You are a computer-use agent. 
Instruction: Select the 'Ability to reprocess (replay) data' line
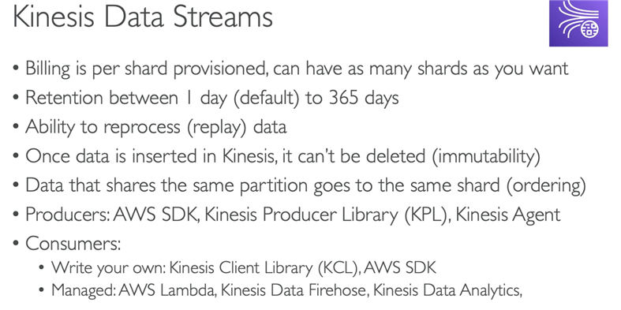(155, 127)
